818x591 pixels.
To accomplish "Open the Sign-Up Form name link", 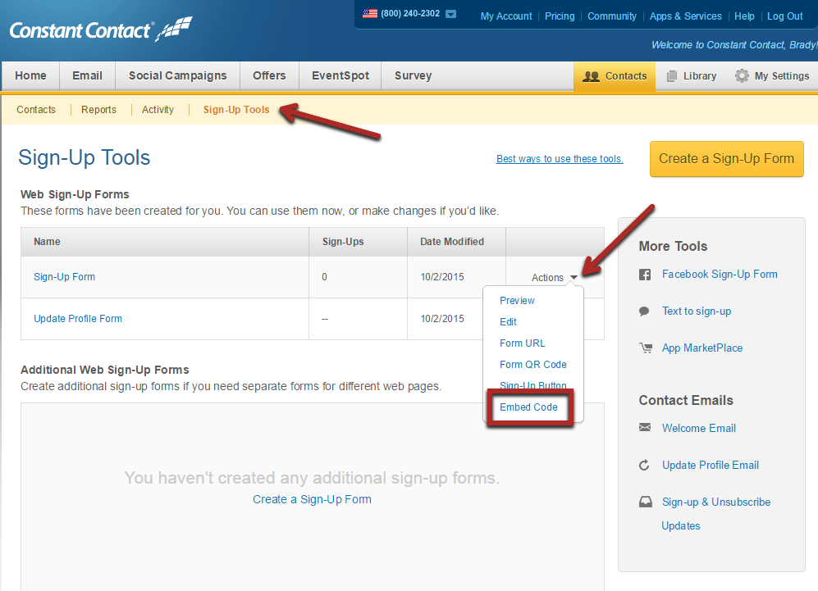I will 64,277.
